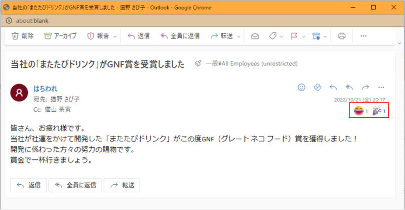Click the 報告 (Report) shield icon
The width and height of the screenshot is (405, 210).
[x=91, y=36]
